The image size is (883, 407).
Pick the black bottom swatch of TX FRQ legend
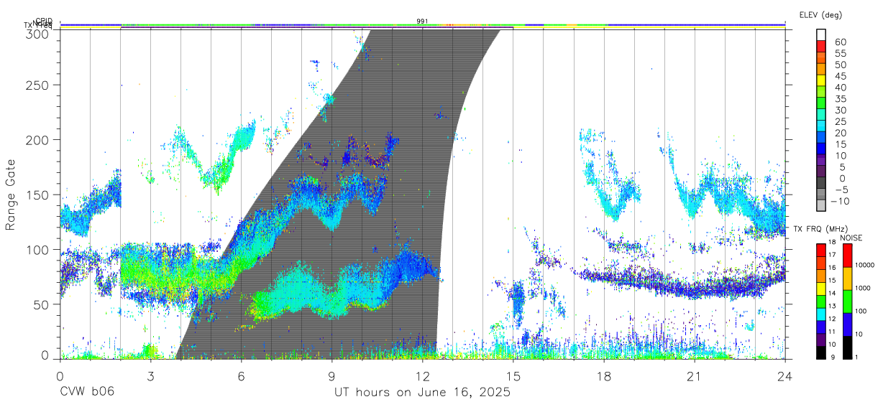point(821,352)
